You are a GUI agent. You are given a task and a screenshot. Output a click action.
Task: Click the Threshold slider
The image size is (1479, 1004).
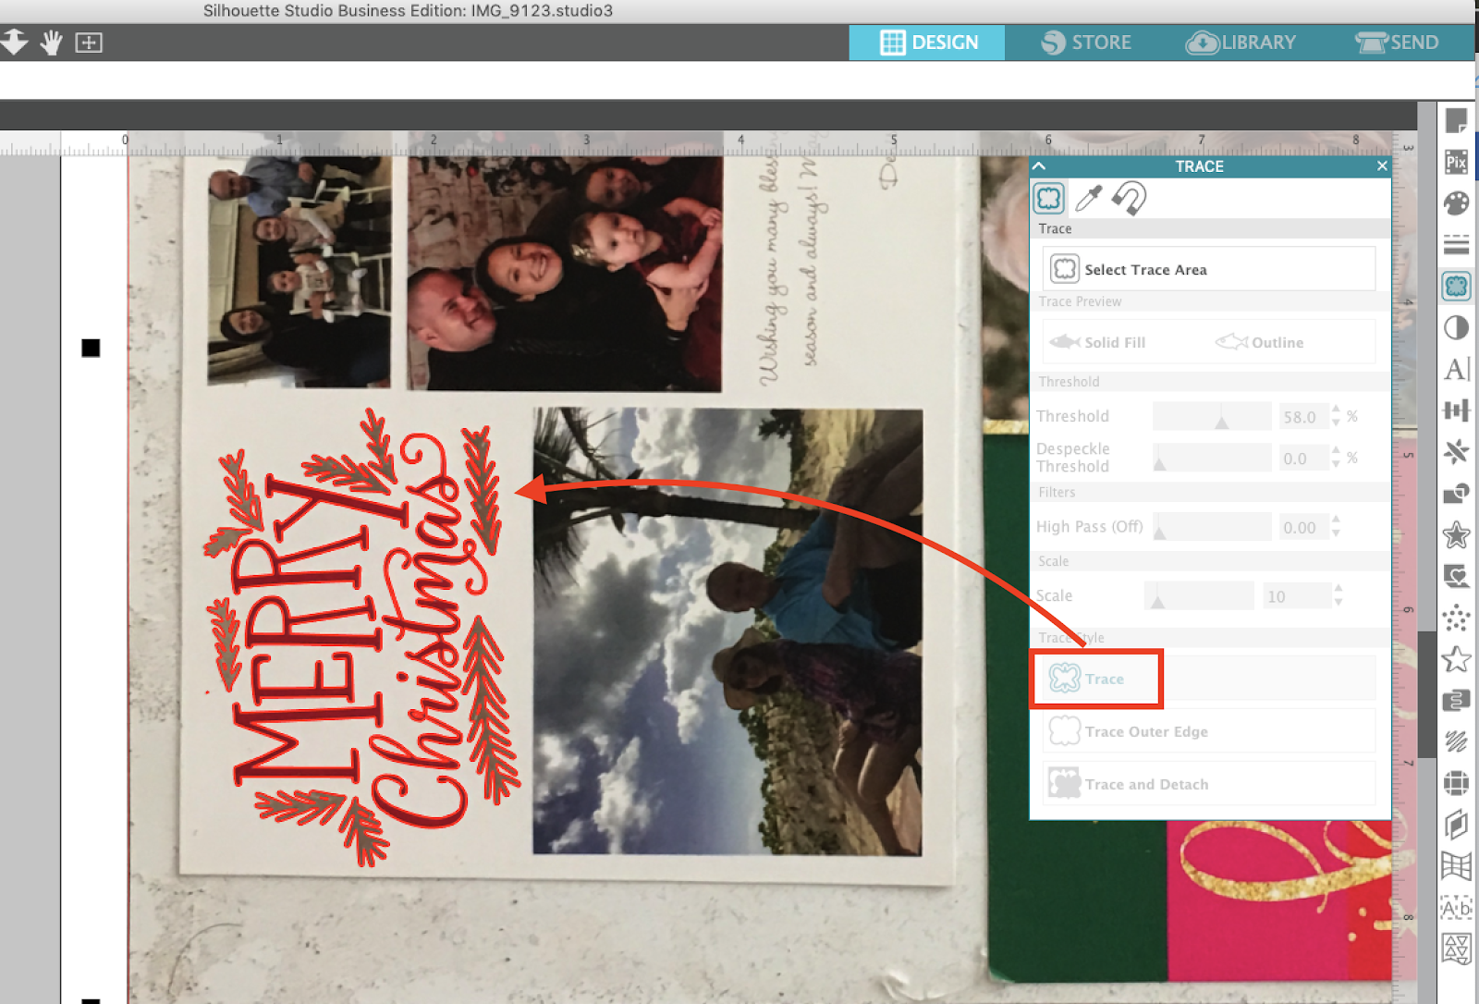[x=1212, y=417]
